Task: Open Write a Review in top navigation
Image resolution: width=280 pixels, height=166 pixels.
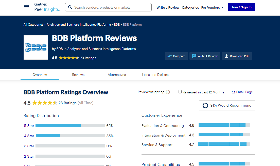Action: [x=168, y=8]
